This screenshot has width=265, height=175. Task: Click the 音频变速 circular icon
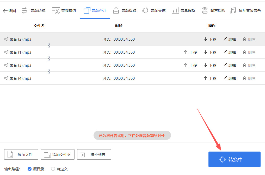145,10
